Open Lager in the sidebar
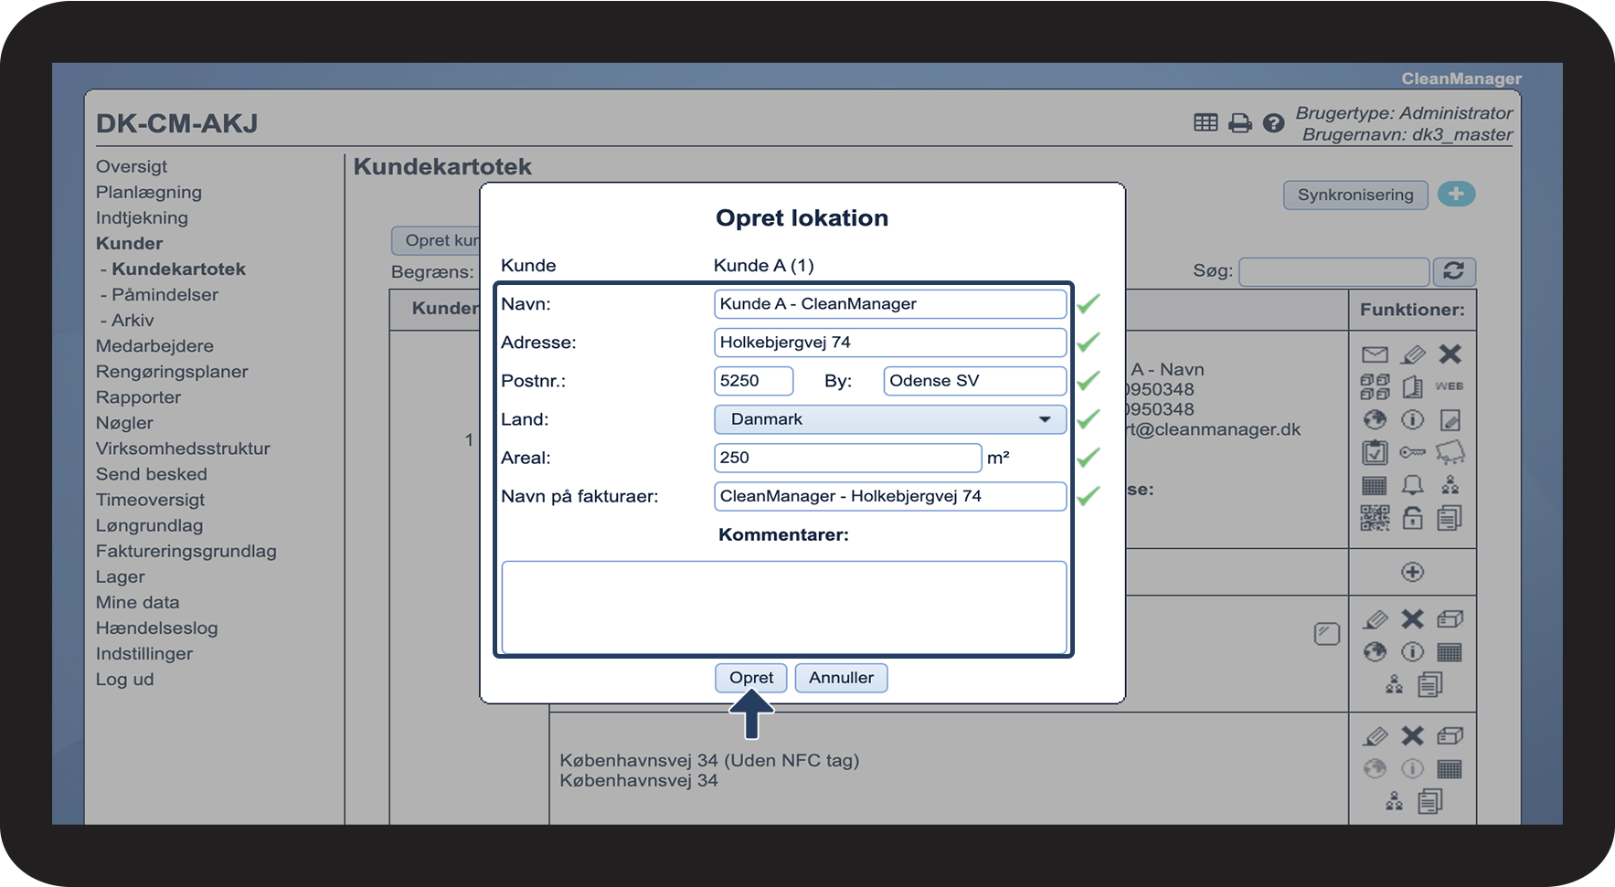 coord(120,575)
